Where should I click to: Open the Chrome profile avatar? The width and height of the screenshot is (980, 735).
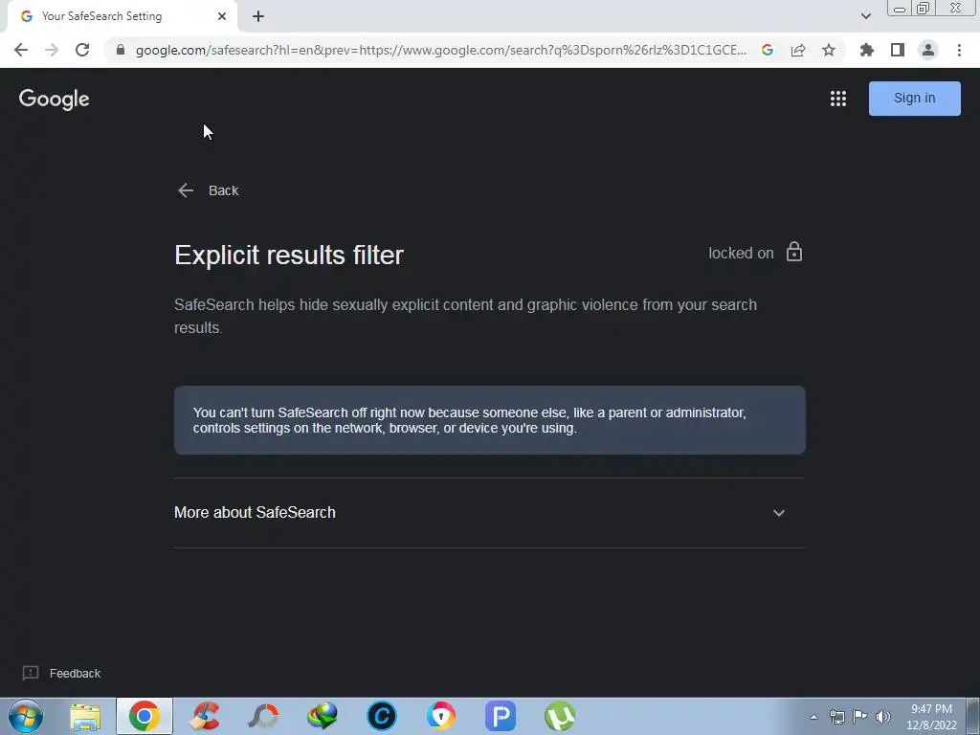(928, 50)
